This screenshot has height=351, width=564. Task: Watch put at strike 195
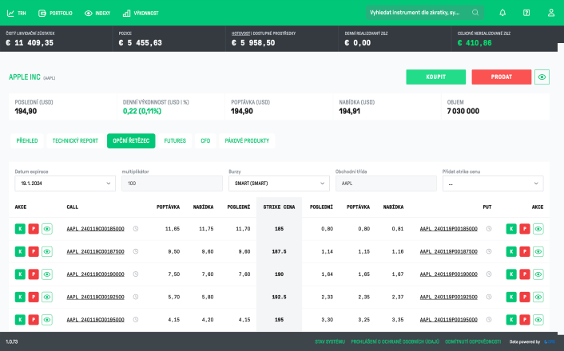(x=538, y=319)
